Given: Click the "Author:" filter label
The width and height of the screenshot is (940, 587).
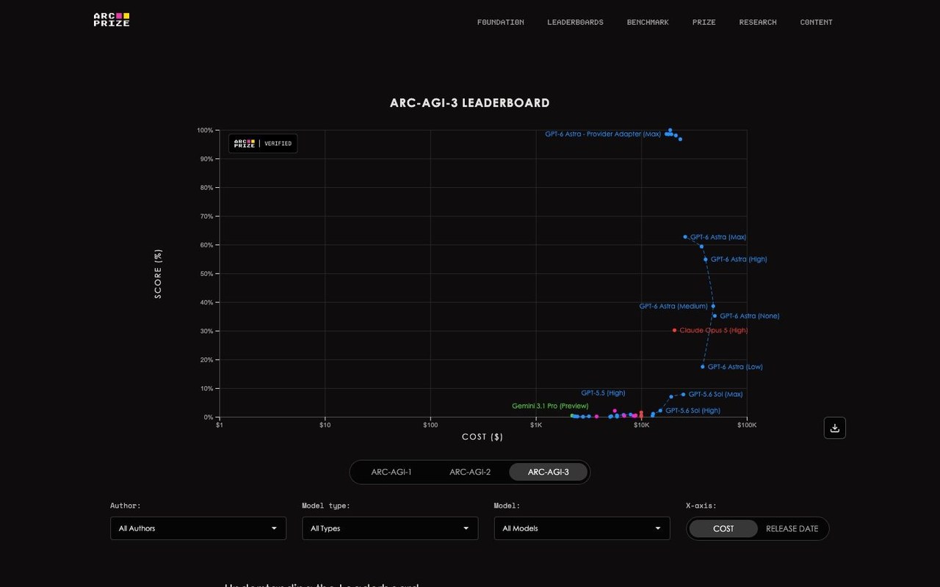Looking at the screenshot, I should pos(126,506).
